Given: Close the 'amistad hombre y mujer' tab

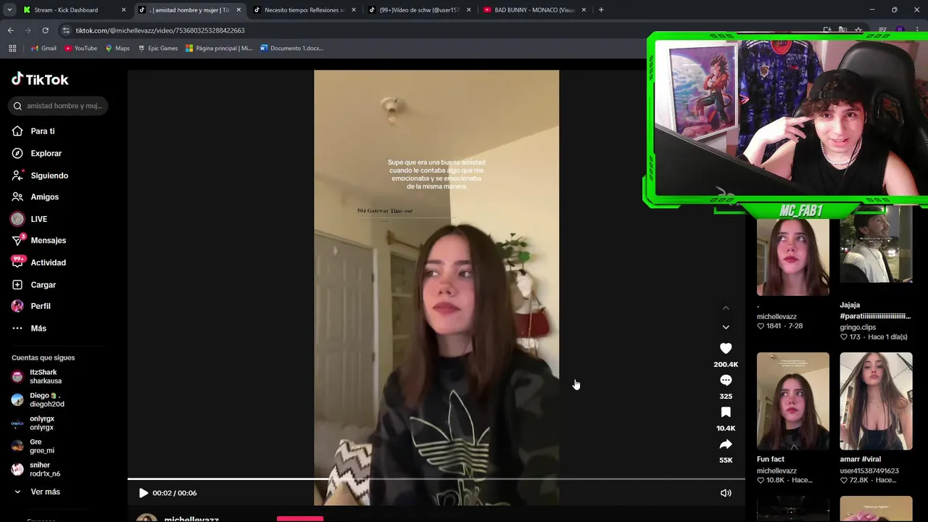Looking at the screenshot, I should click(239, 10).
